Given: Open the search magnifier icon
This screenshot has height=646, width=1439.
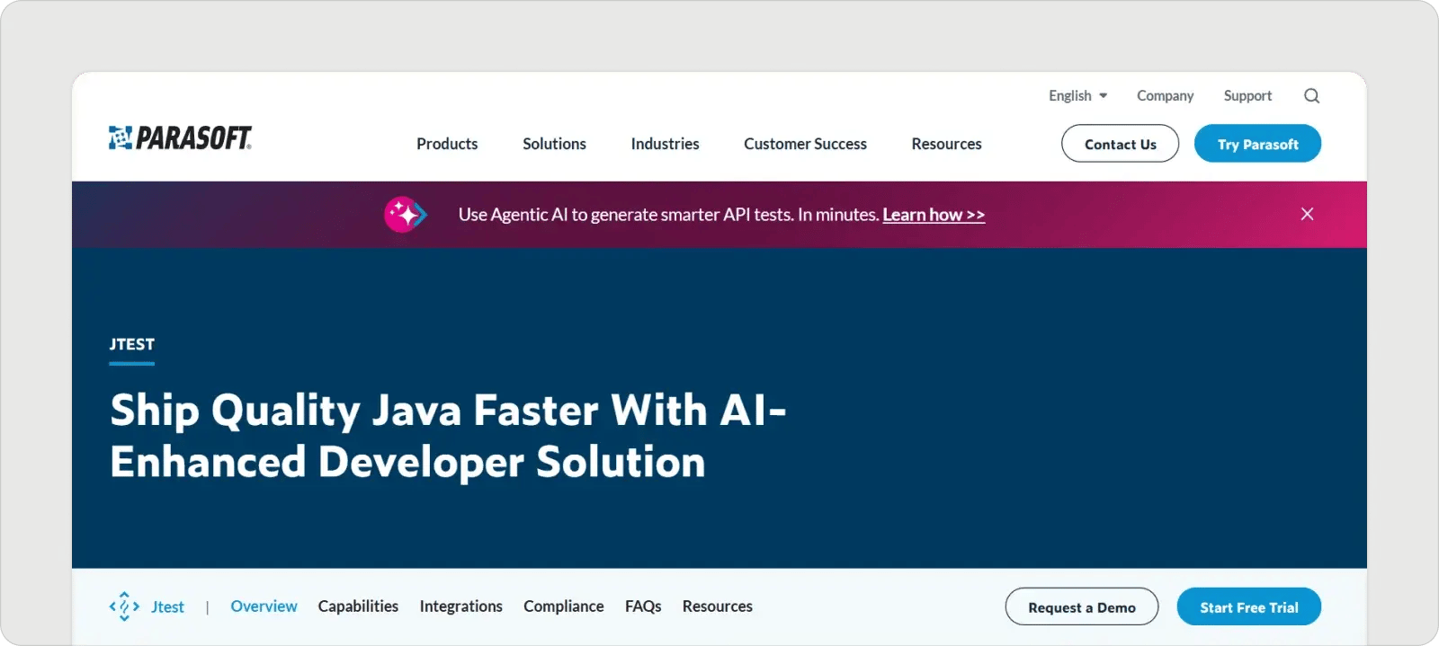Looking at the screenshot, I should coord(1311,96).
